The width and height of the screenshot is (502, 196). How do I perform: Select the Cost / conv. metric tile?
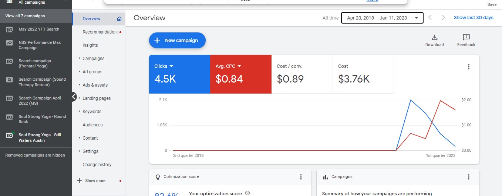(302, 74)
